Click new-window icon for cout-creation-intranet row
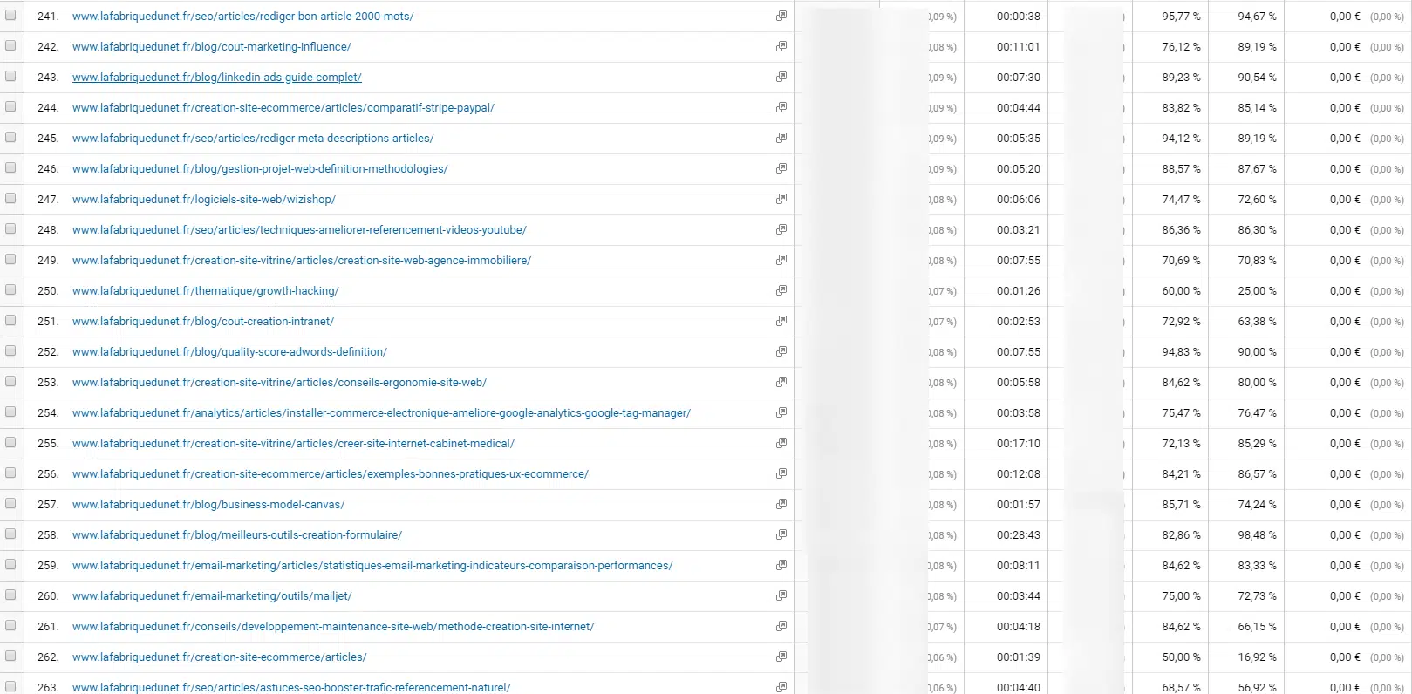1412x694 pixels. (x=781, y=321)
